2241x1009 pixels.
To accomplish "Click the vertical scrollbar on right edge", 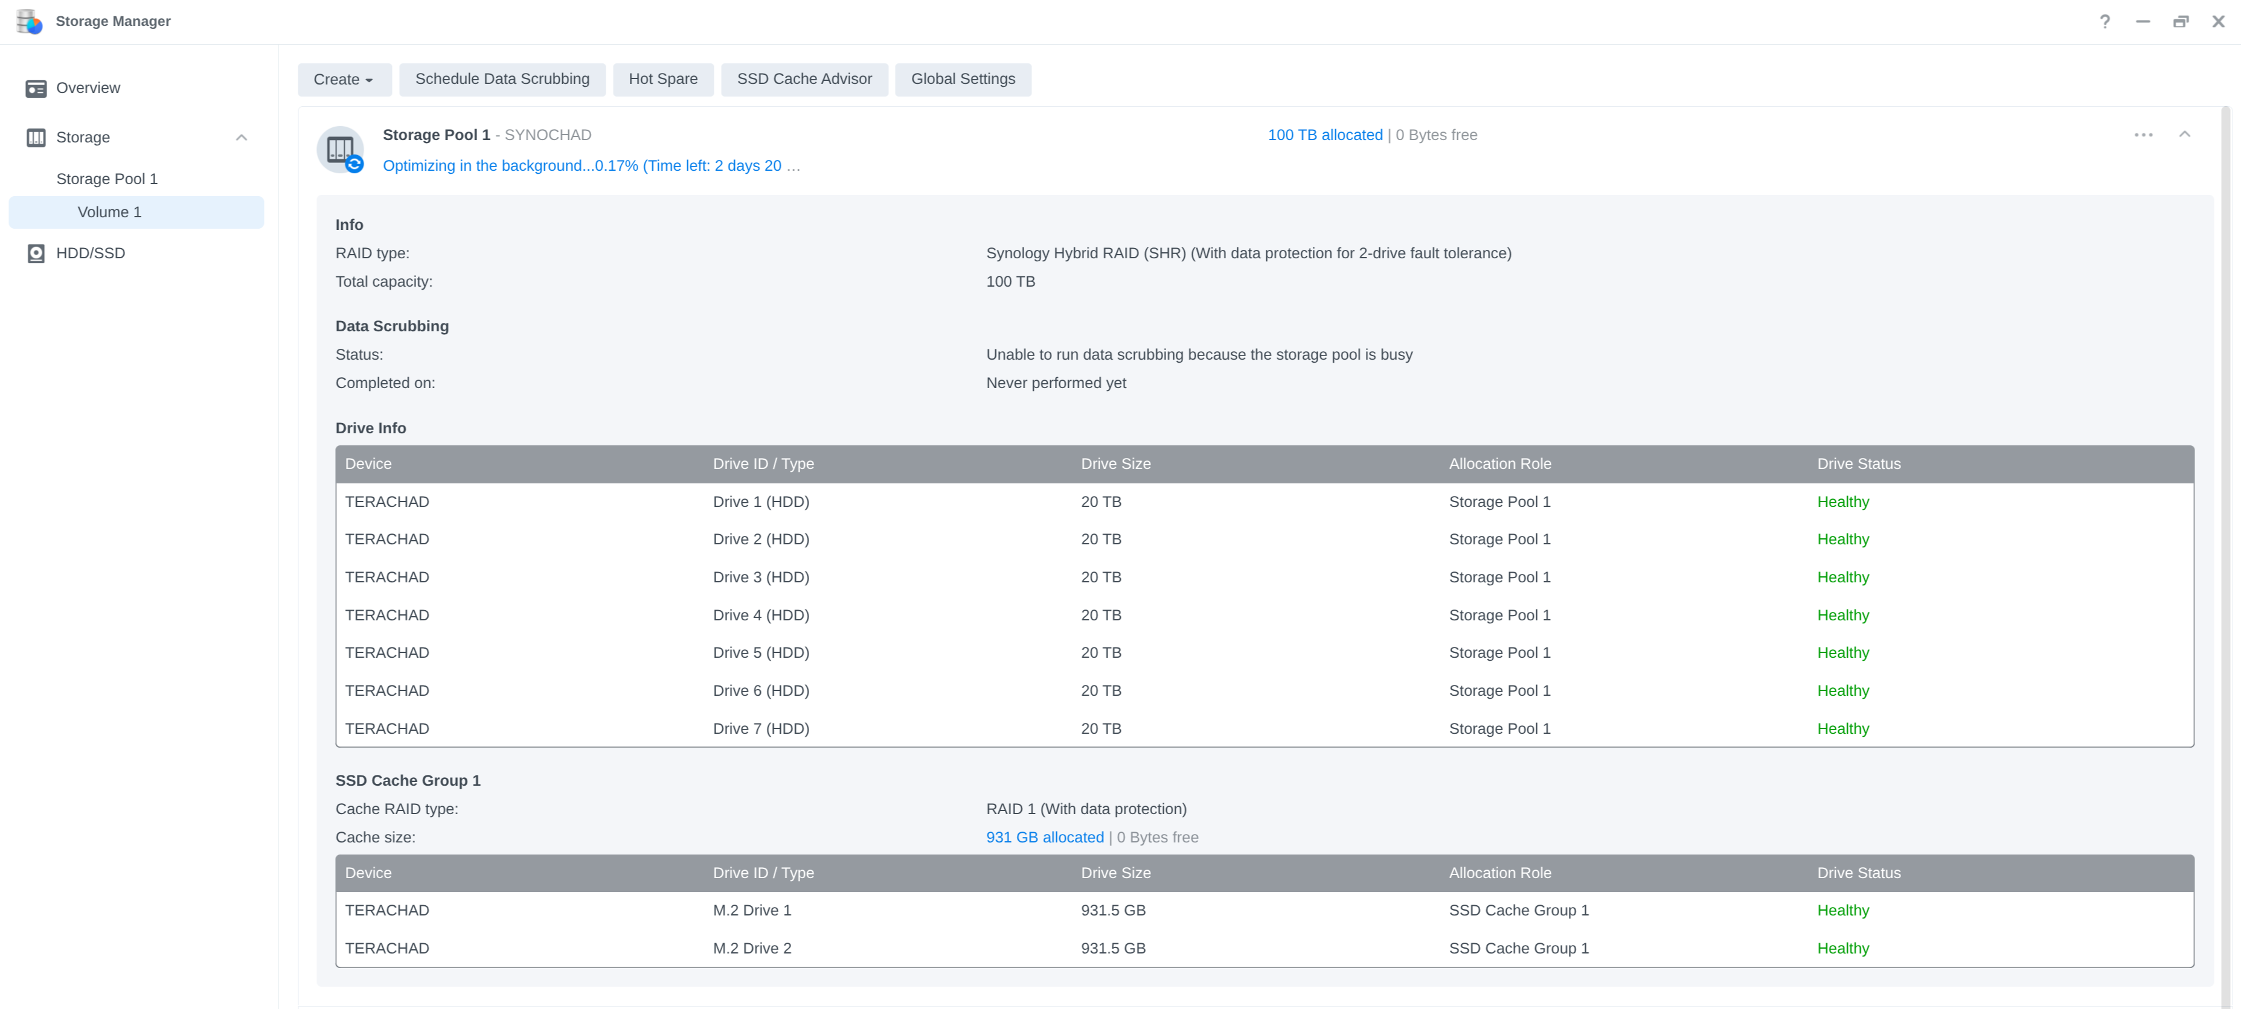I will coord(2225,556).
